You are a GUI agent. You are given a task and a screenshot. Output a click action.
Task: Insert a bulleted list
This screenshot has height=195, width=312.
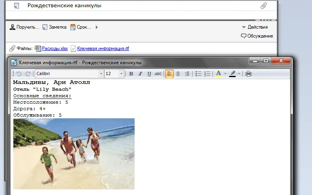tap(198, 74)
